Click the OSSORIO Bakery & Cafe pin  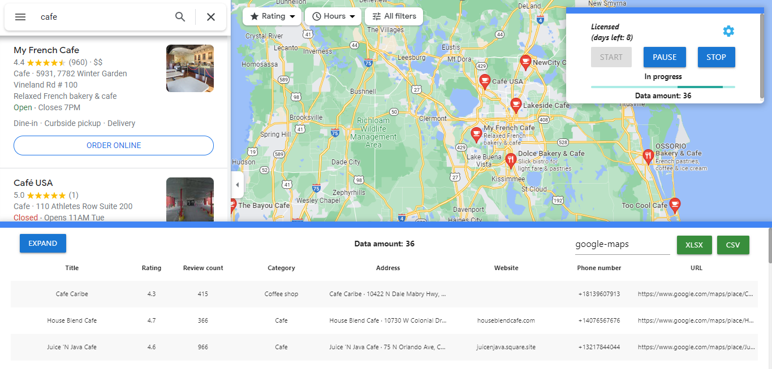[x=649, y=157]
